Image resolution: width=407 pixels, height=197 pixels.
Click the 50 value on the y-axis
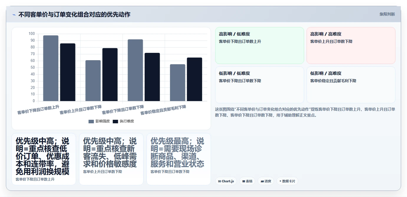(x=32, y=68)
